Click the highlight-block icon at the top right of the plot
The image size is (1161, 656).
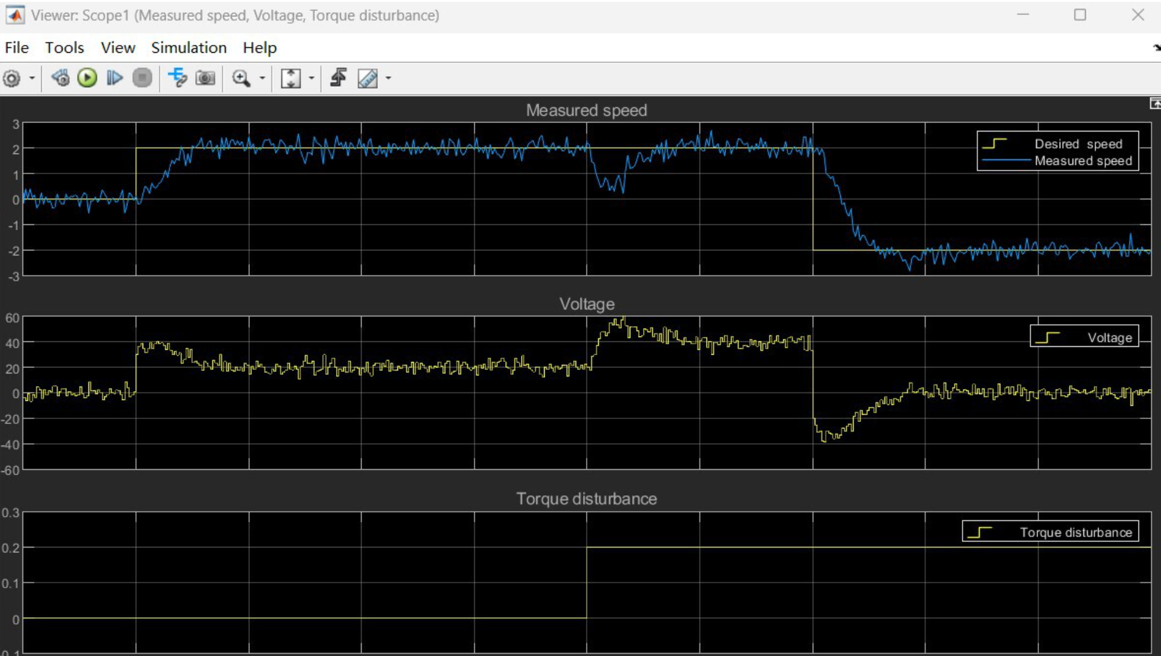click(1154, 104)
